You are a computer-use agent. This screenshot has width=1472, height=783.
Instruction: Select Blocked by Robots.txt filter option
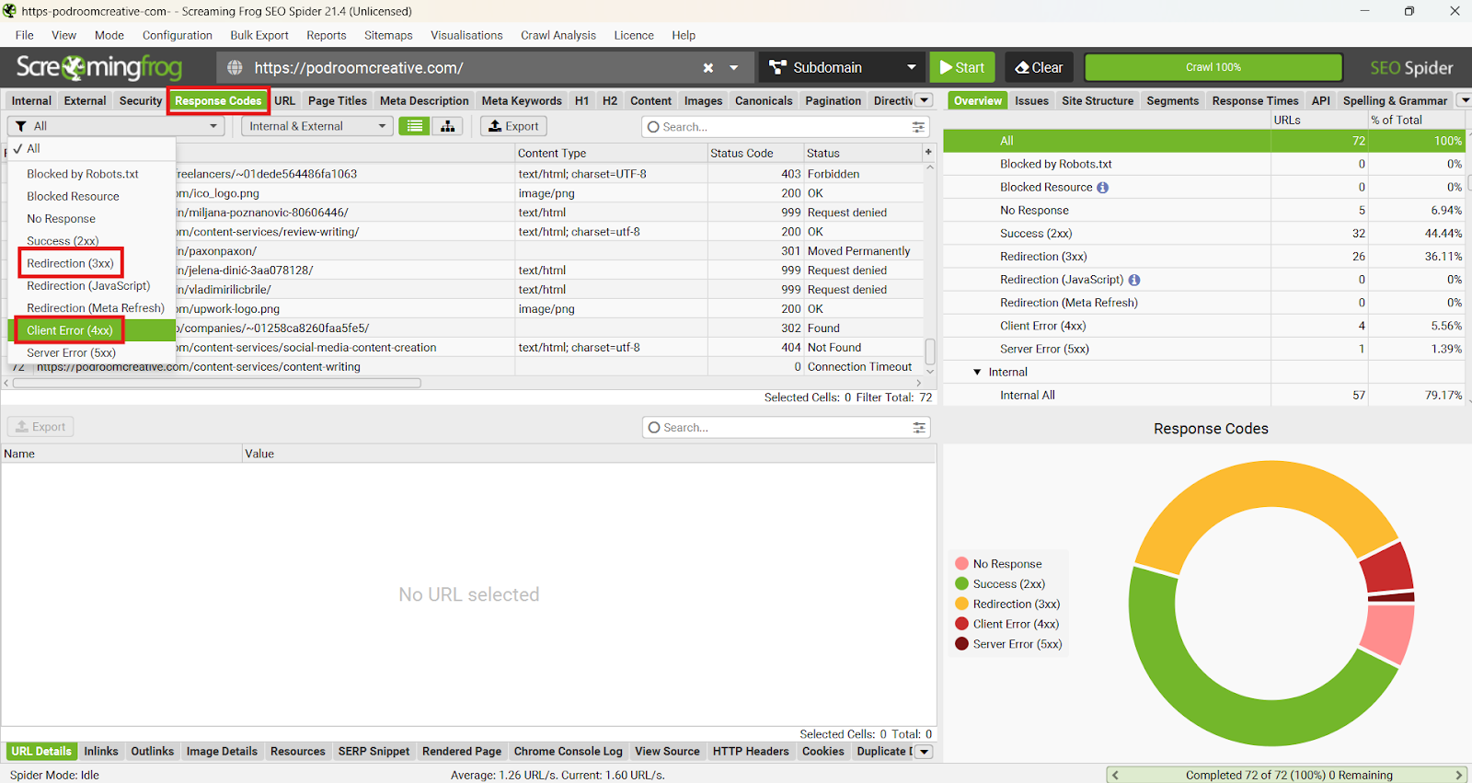click(x=92, y=174)
